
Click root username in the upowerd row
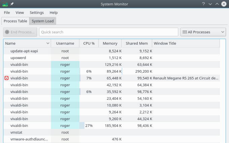pos(65,58)
